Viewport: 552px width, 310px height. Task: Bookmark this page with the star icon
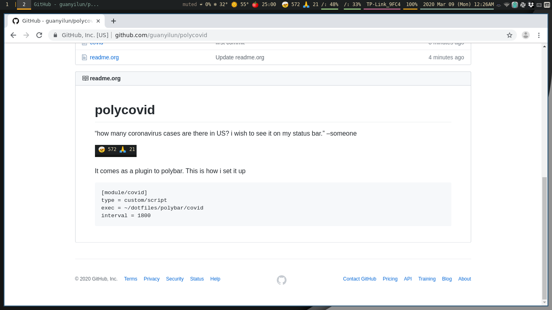coord(510,35)
